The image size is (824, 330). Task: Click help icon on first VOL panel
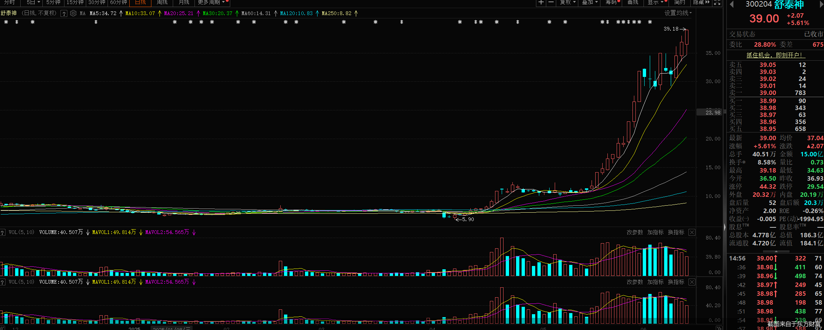click(x=3, y=233)
